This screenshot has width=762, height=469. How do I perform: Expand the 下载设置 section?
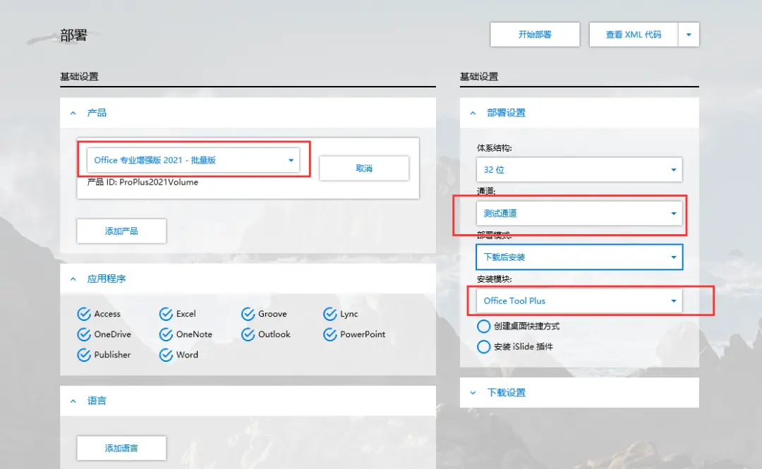click(x=473, y=393)
